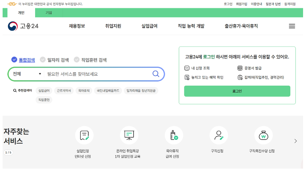Open the 채용정보 menu
Screen dimensions: 306x171
[x=77, y=26]
